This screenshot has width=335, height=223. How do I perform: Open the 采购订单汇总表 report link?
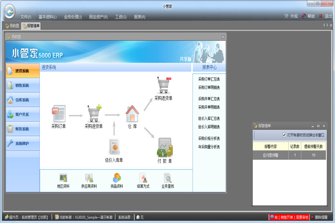209,79
